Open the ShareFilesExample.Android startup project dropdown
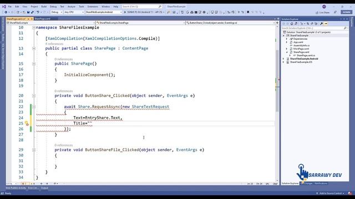 (x=104, y=12)
